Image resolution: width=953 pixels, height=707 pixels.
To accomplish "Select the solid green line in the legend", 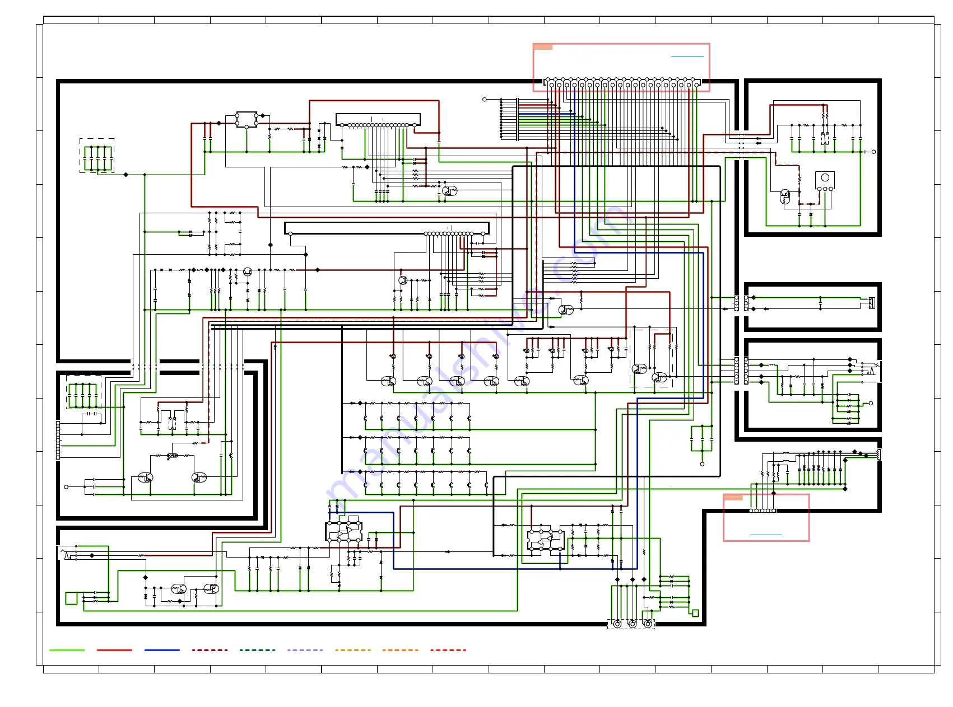I will pos(67,650).
